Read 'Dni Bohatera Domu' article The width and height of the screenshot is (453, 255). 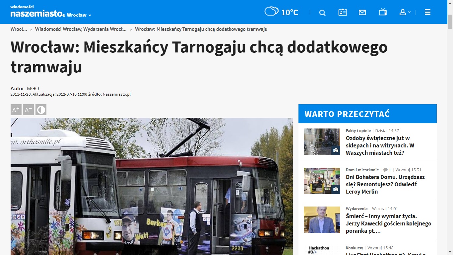[x=385, y=184]
